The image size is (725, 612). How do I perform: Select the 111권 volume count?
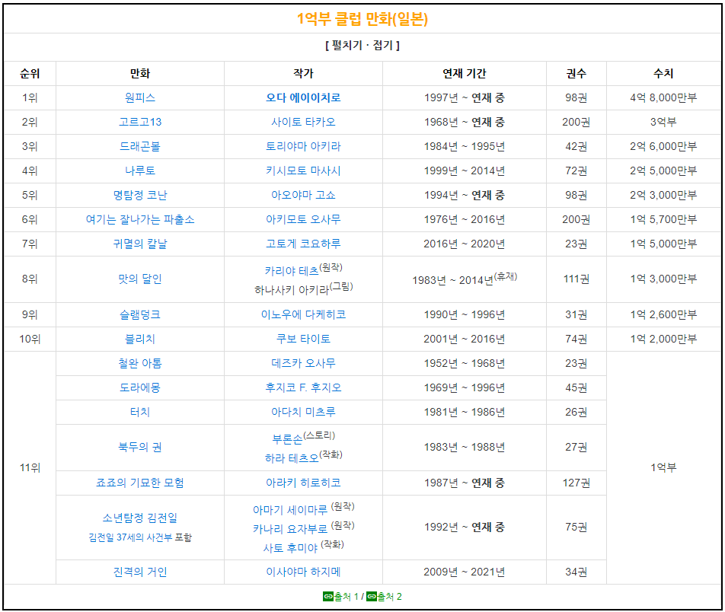click(576, 279)
